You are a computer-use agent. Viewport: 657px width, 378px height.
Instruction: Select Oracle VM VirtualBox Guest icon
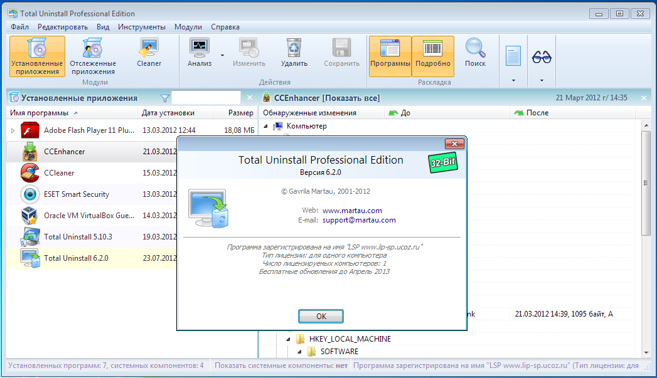tap(29, 216)
